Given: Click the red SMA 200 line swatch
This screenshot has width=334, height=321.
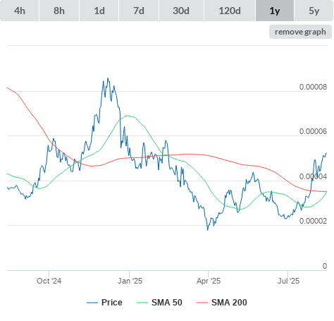Looking at the screenshot, I should 202,303.
